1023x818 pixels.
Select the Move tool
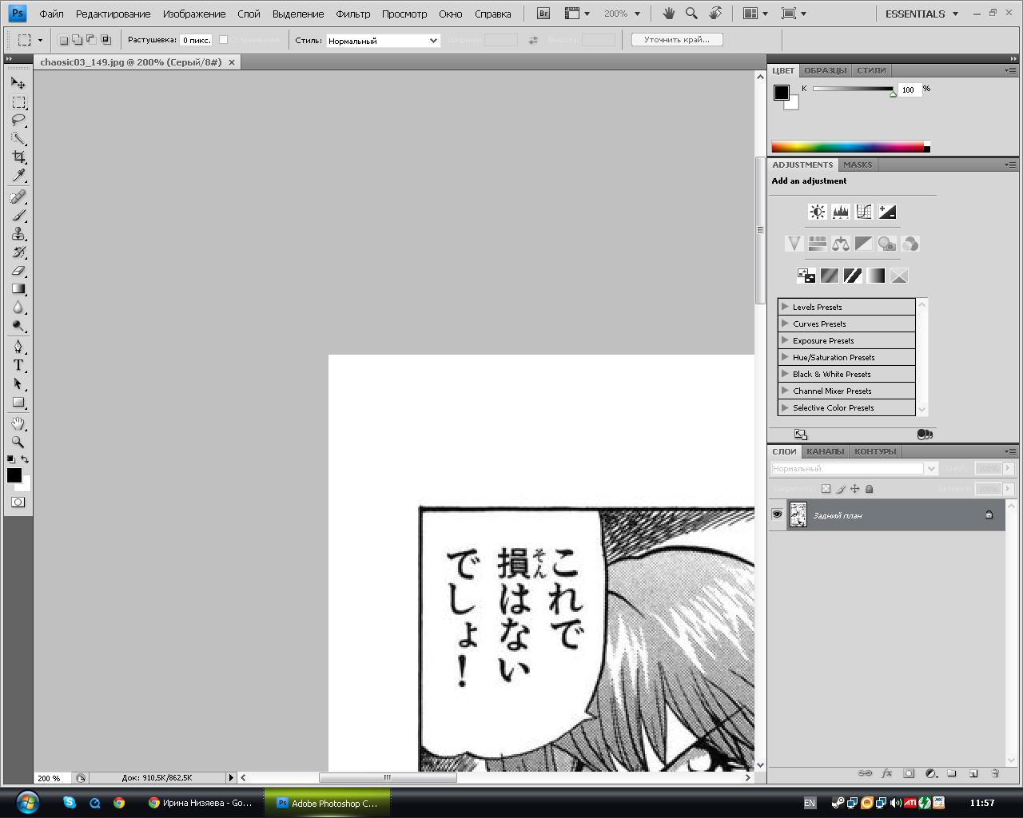click(18, 83)
